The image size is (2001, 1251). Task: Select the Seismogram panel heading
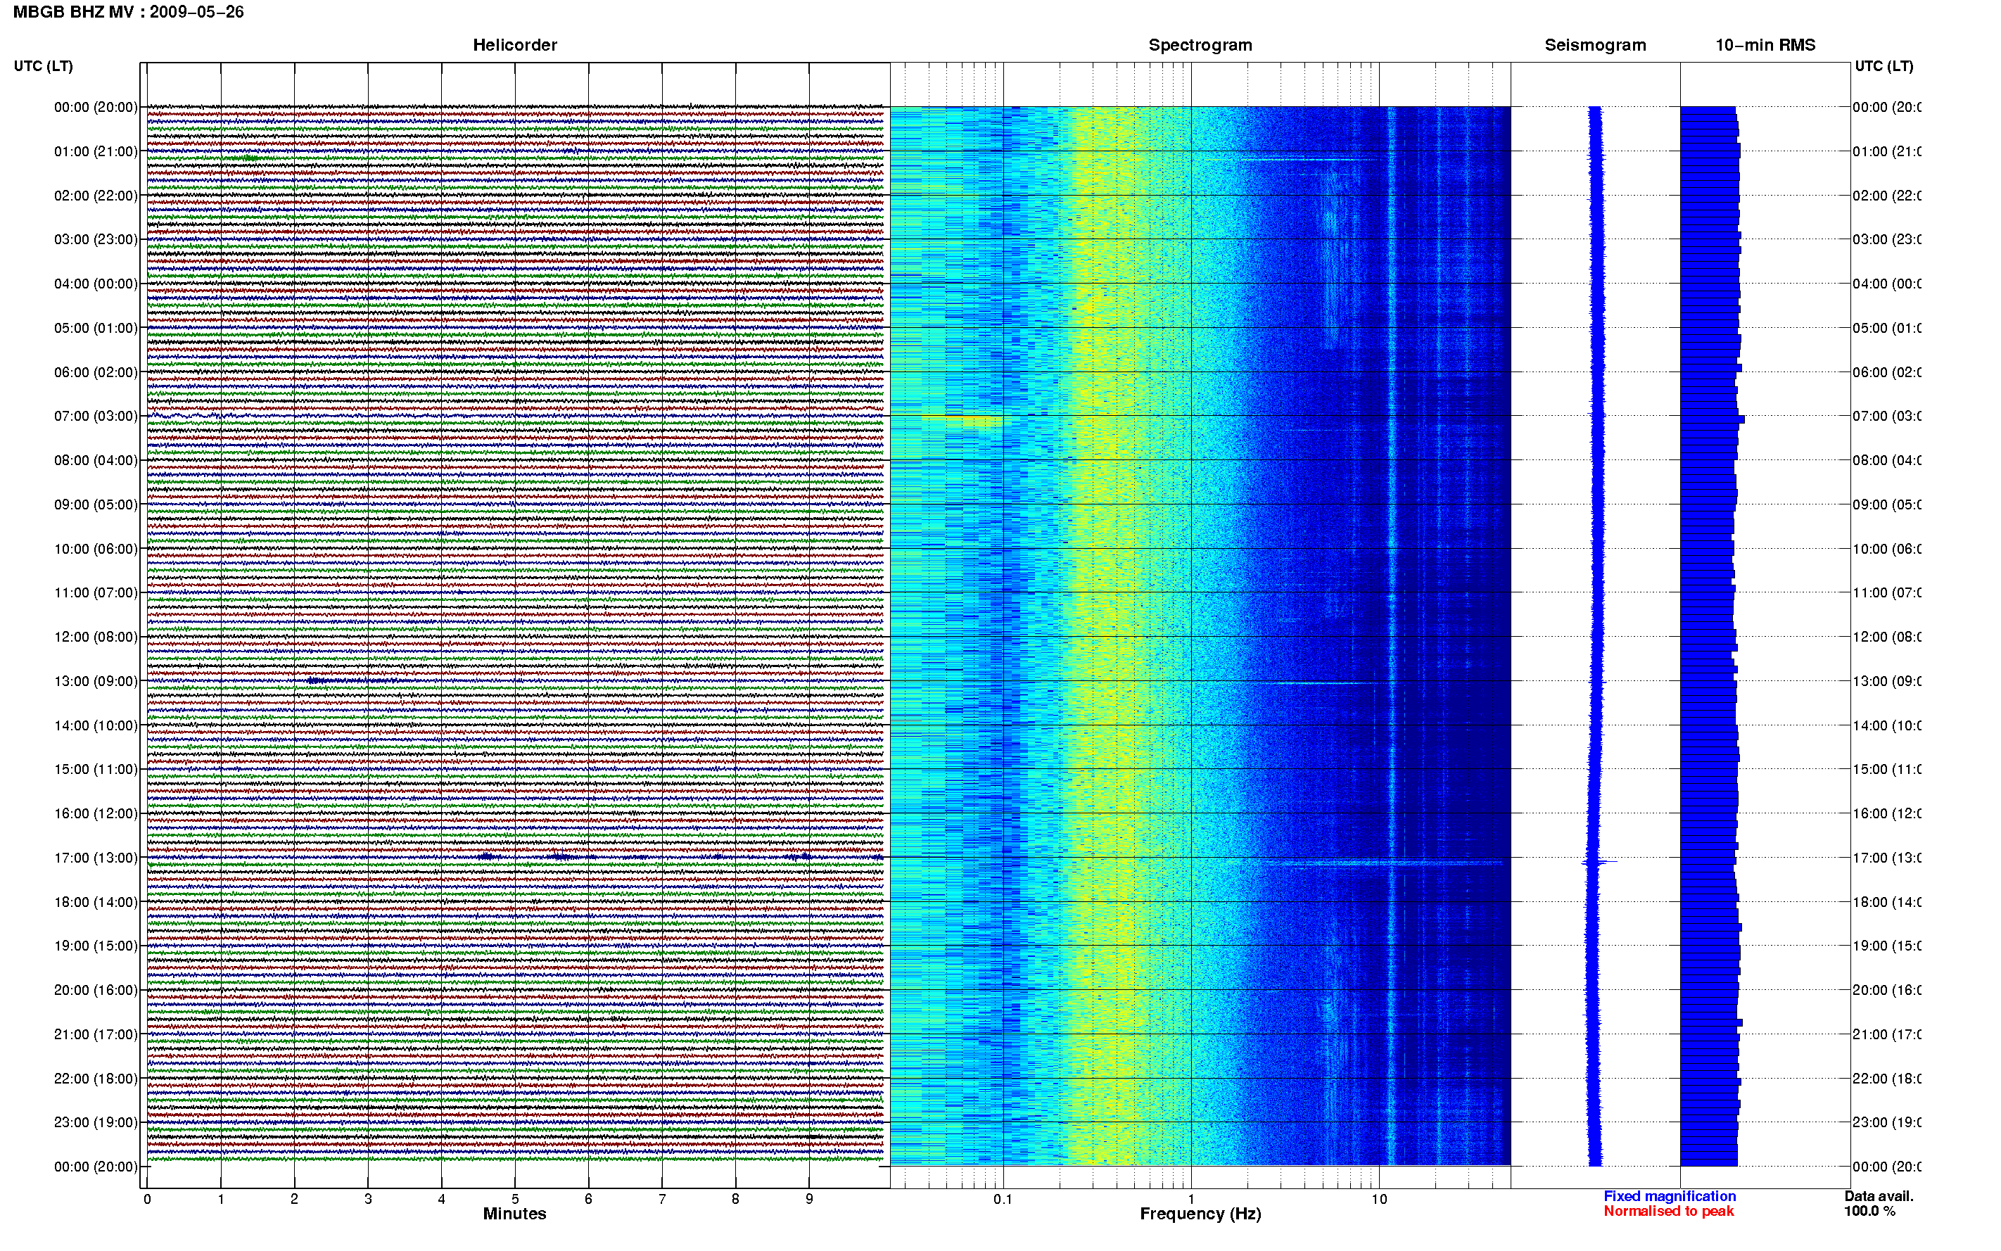pos(1595,46)
